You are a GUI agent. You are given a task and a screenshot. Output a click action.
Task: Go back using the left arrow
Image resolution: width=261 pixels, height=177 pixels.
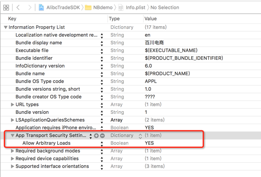pyautogui.click(x=18, y=7)
